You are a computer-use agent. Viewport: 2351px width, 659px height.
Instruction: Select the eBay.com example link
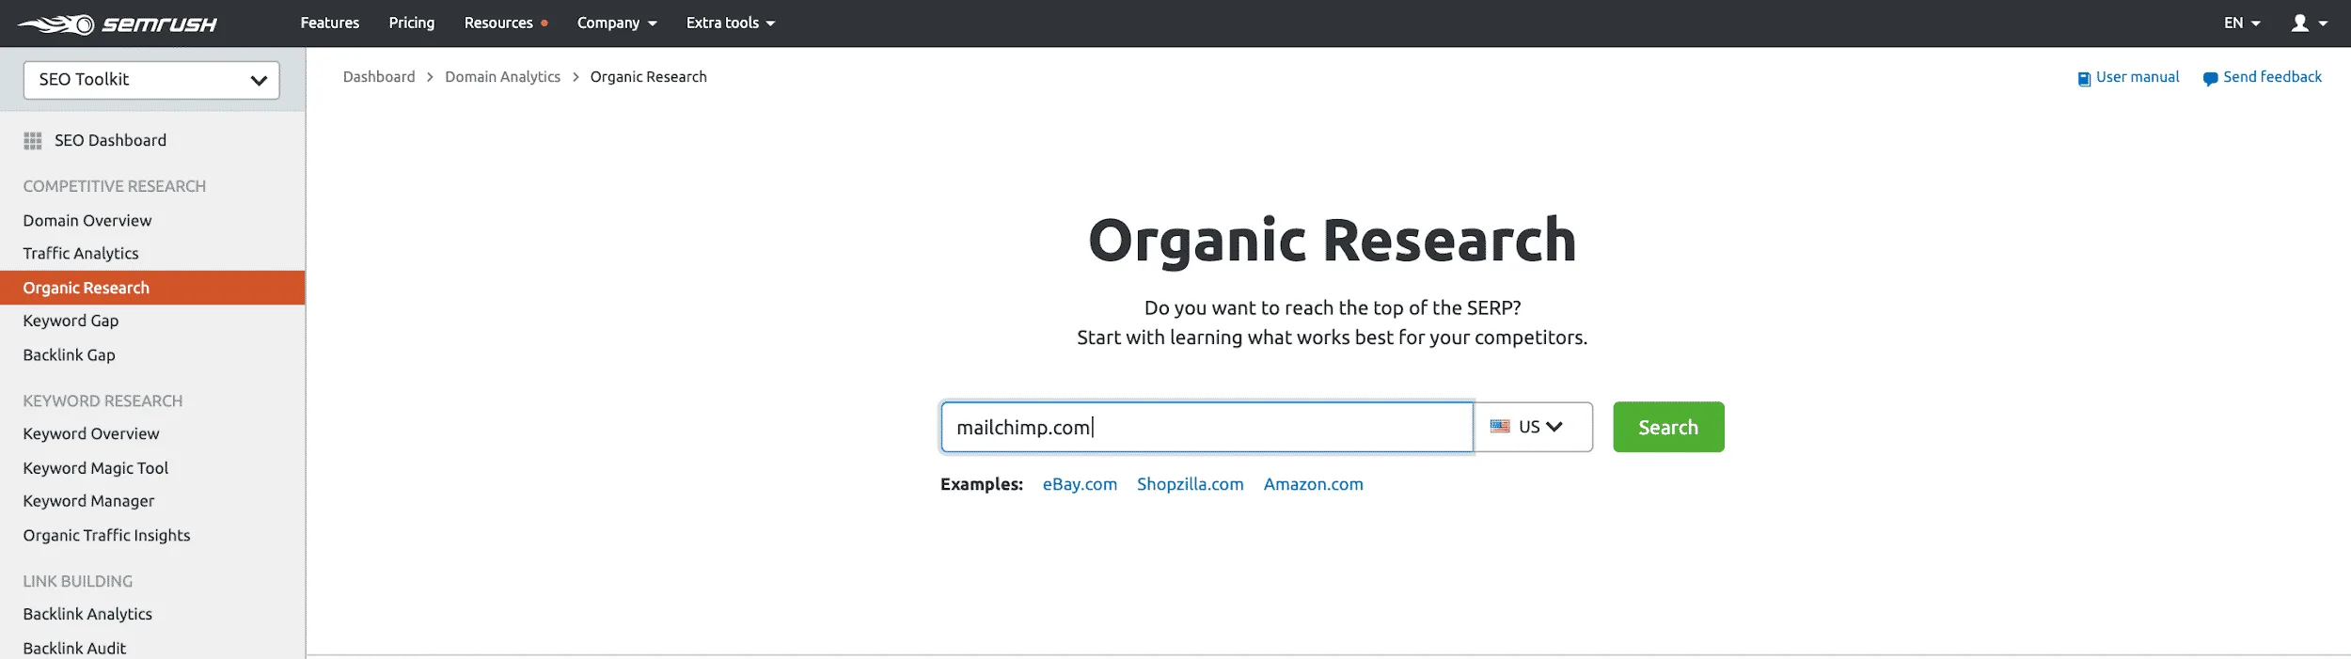click(x=1080, y=484)
